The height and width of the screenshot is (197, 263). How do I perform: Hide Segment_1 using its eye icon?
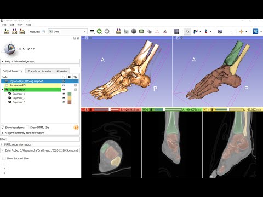64,94
